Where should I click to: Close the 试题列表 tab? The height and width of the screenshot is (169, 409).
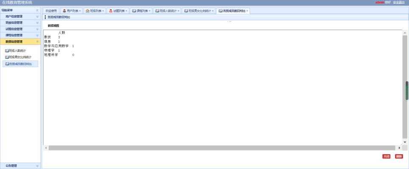[x=126, y=11]
